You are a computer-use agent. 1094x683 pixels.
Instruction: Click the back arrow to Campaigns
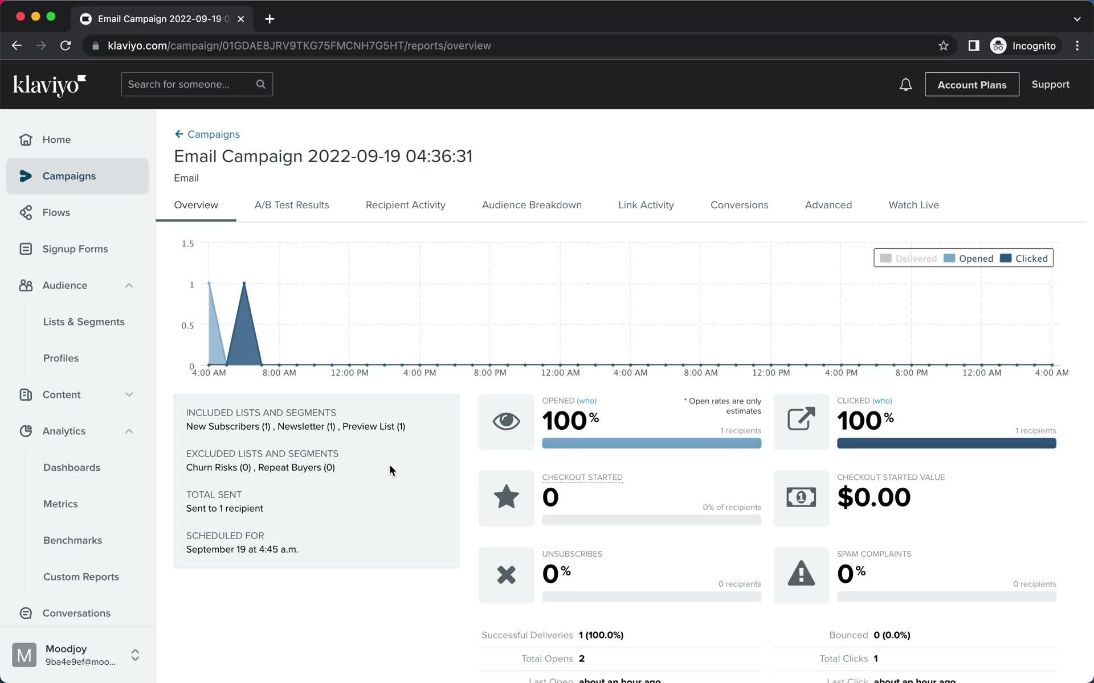click(x=179, y=134)
